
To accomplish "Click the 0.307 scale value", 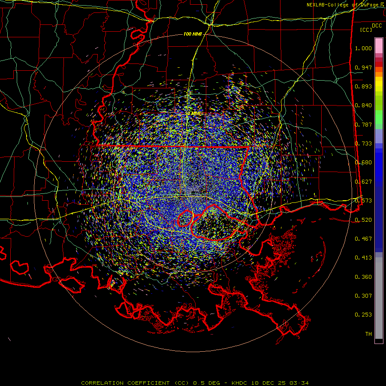I will point(363,296).
